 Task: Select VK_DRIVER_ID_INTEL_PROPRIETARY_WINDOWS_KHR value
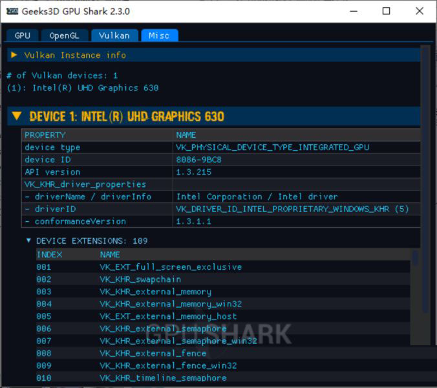[x=292, y=209]
